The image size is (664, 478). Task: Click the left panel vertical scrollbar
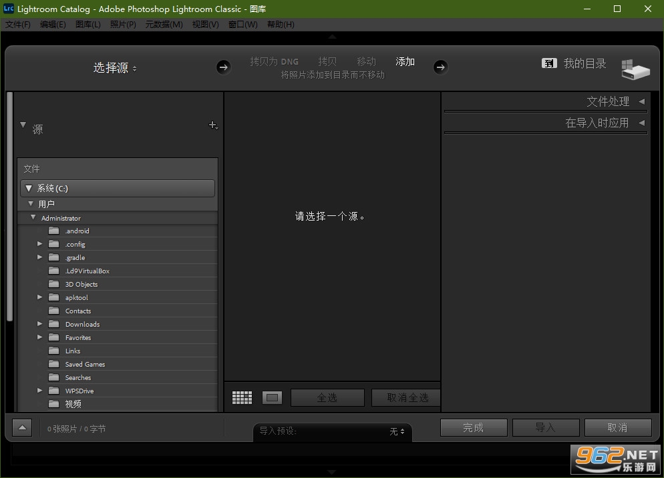[10, 206]
